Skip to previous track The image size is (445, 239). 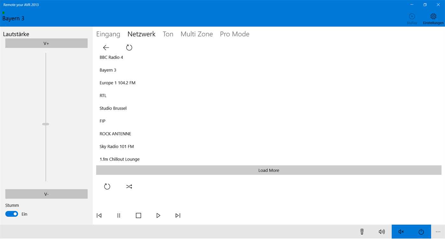tap(99, 215)
